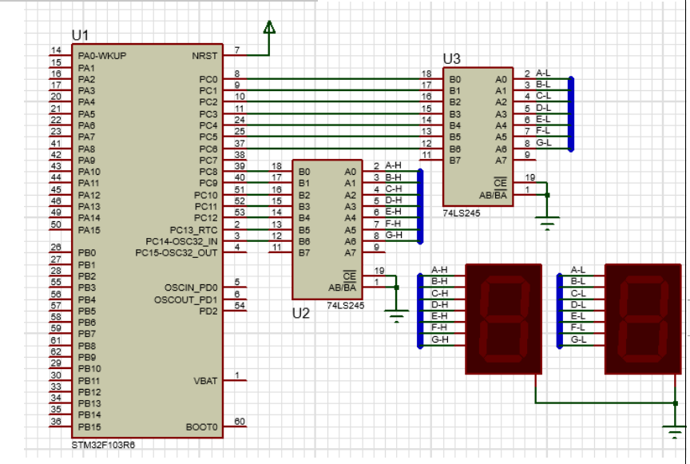
Task: Click the CE pin label on U3
Action: click(x=501, y=183)
